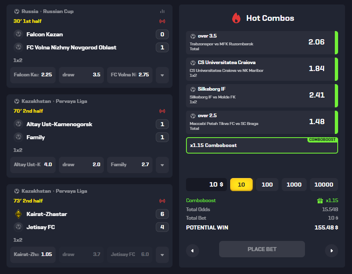This screenshot has width=352, height=274.
Task: Go to previous hot combo arrow
Action: click(193, 251)
